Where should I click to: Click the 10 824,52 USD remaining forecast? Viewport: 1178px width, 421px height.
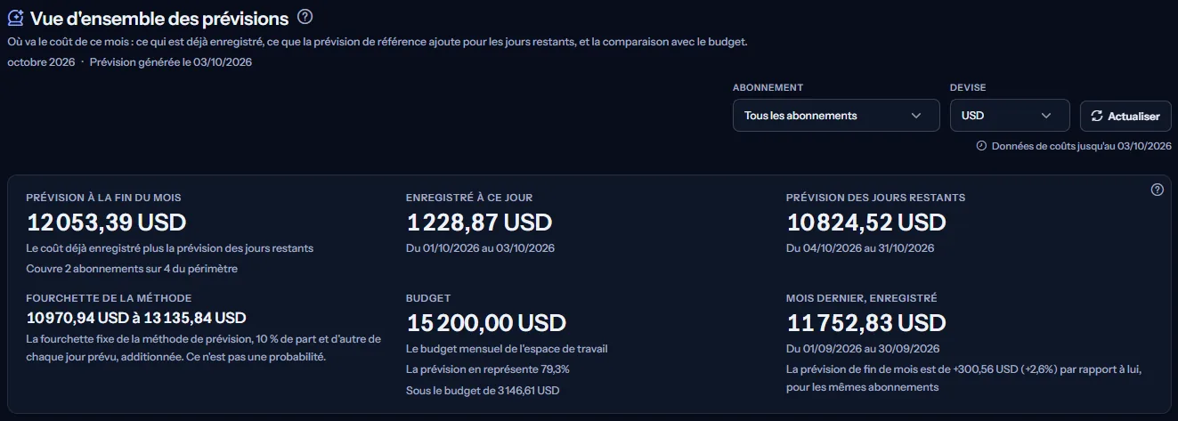click(866, 222)
